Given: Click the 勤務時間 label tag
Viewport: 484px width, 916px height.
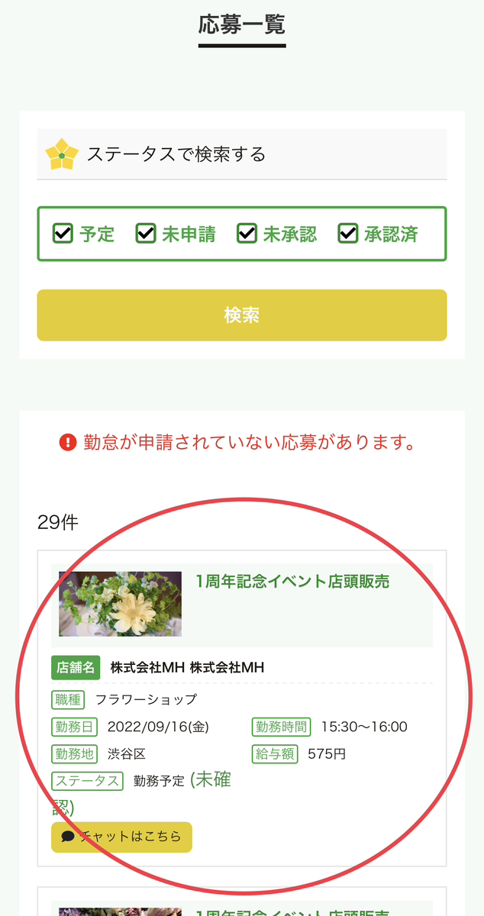Looking at the screenshot, I should (x=280, y=727).
